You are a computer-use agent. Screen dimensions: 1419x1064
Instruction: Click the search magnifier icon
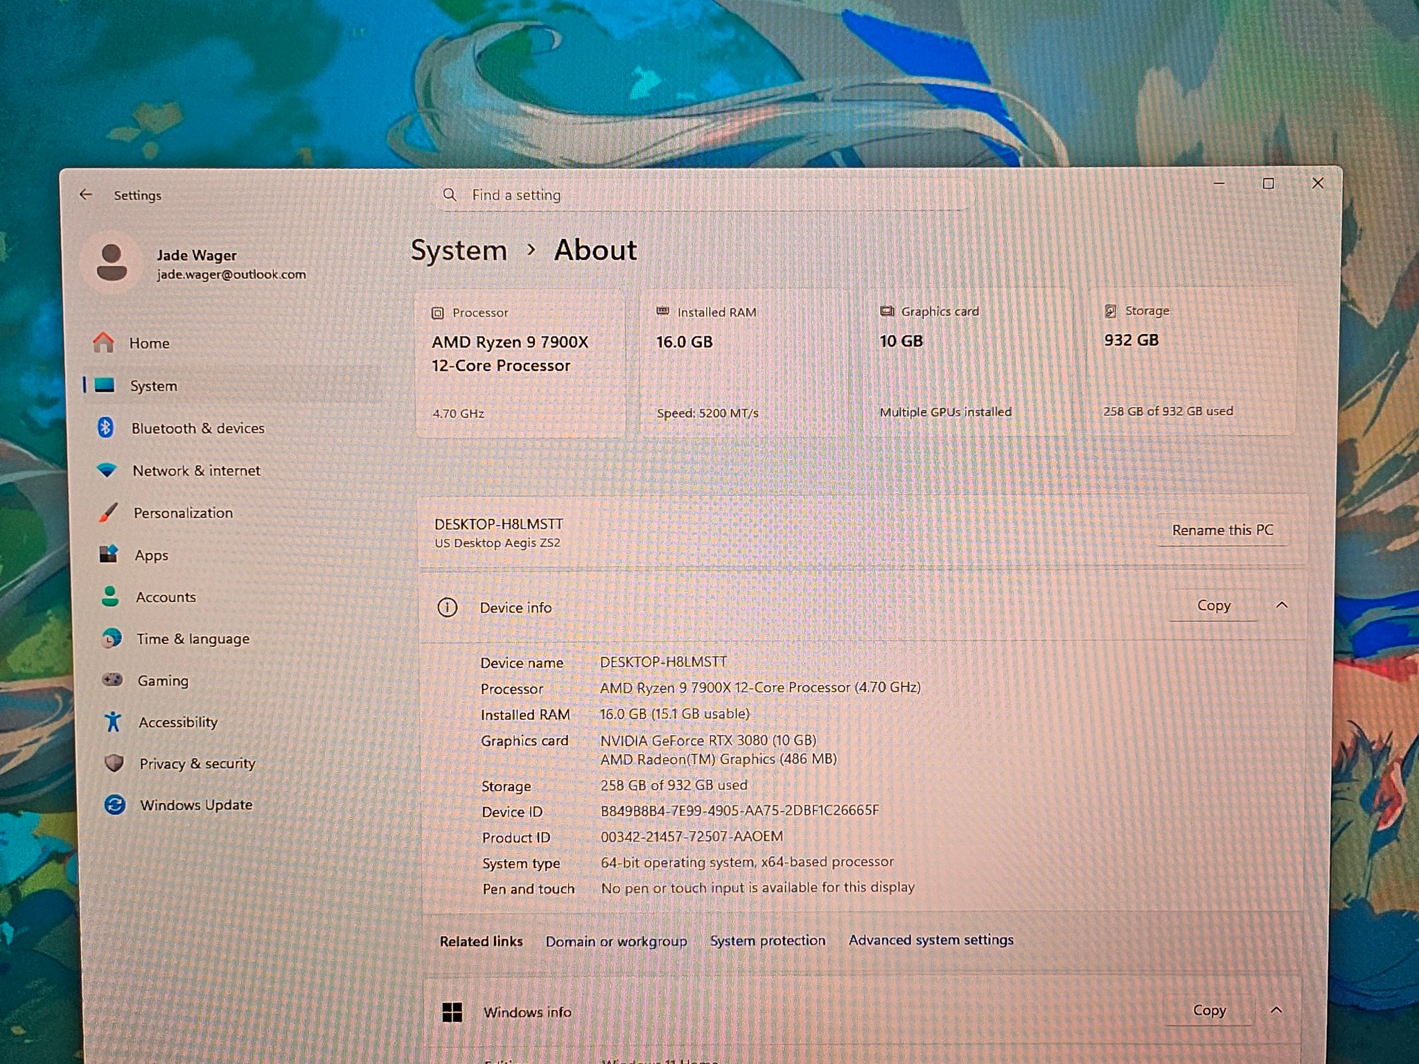tap(450, 195)
